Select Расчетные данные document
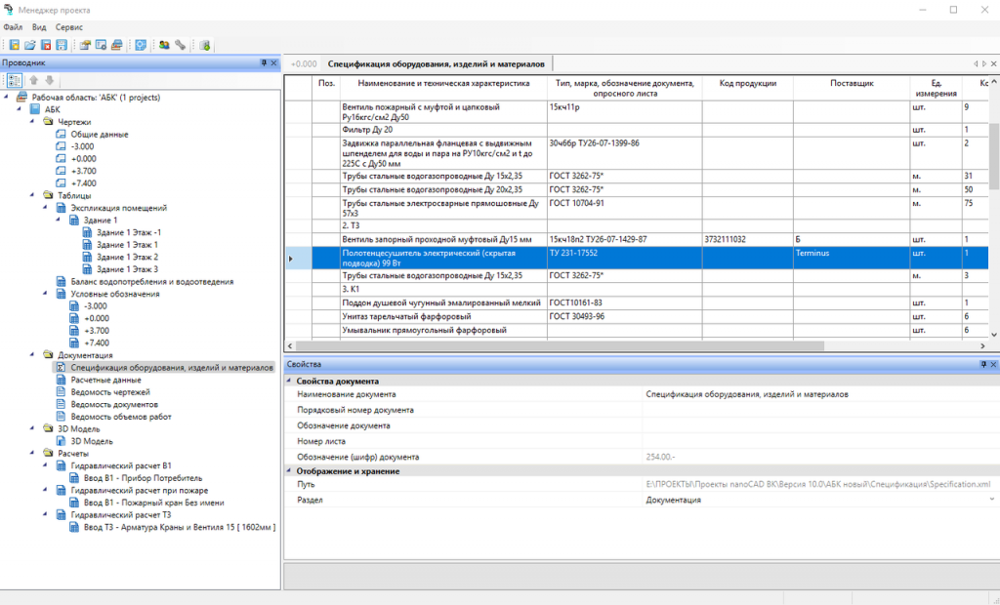Viewport: 1000px width, 605px height. 105,380
